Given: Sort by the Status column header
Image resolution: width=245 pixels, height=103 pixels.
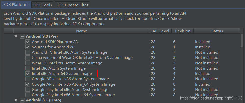Looking at the screenshot, I should click(217, 31).
